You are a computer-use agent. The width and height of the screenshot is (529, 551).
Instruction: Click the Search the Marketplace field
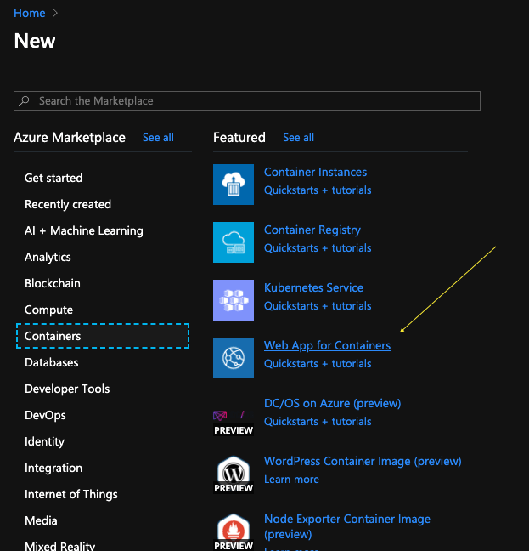pyautogui.click(x=247, y=101)
